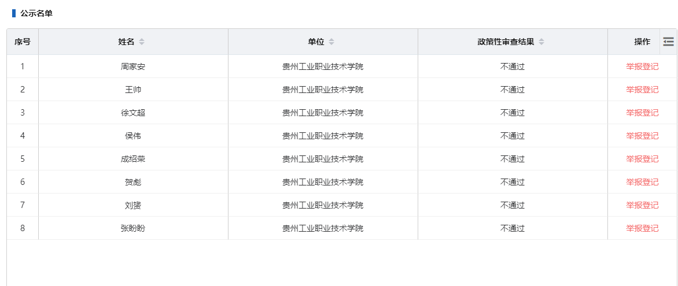Click row number 8 cell
This screenshot has height=286, width=678.
coord(23,228)
